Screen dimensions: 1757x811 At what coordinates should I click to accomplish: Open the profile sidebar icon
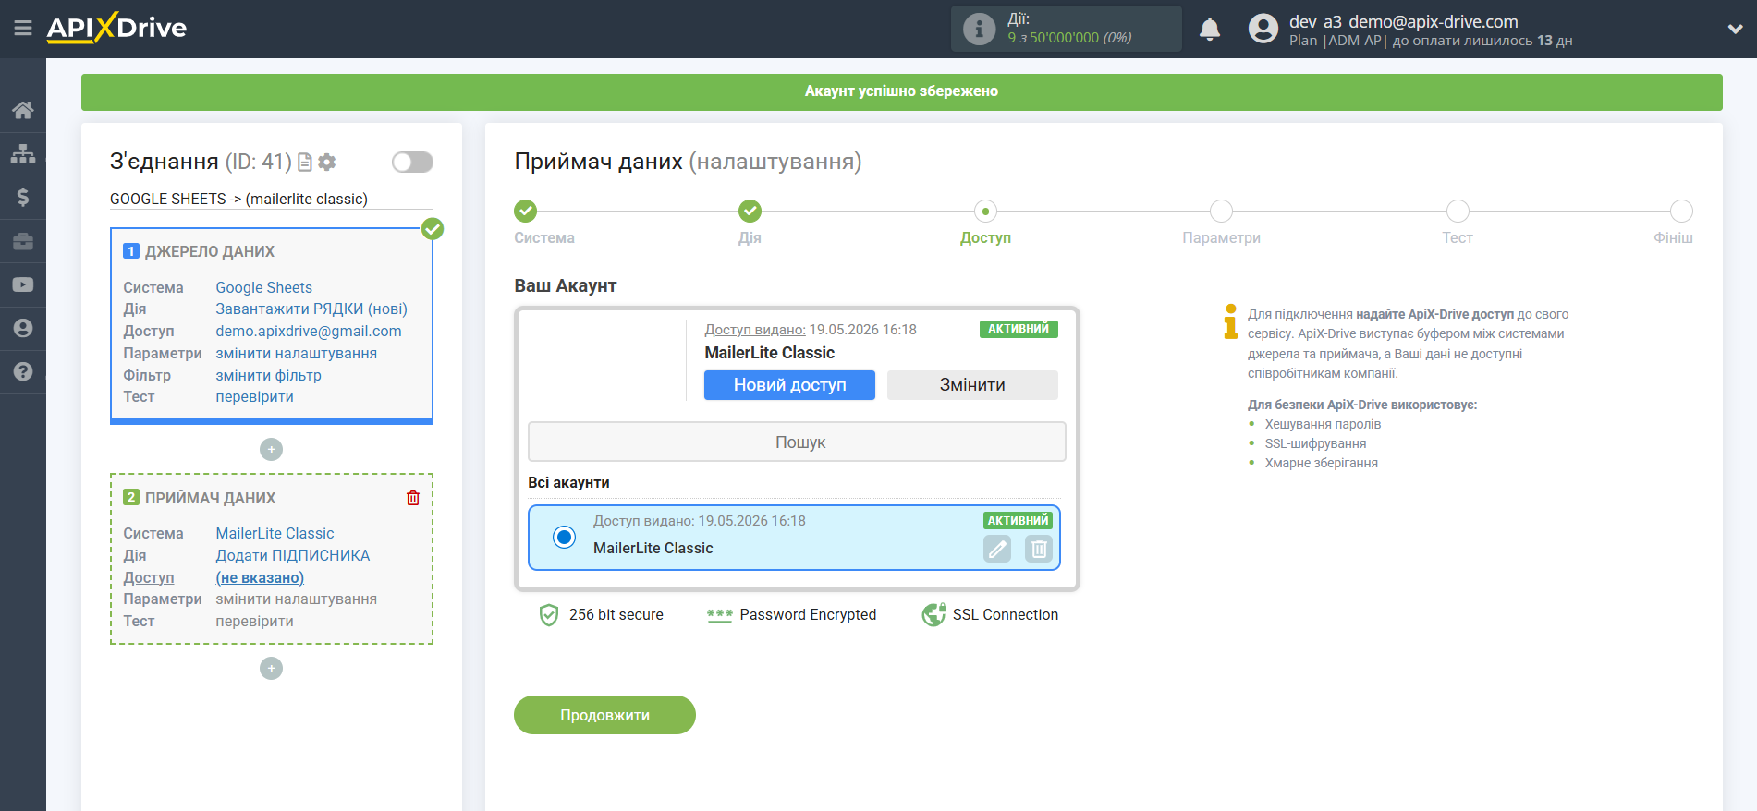tap(23, 328)
